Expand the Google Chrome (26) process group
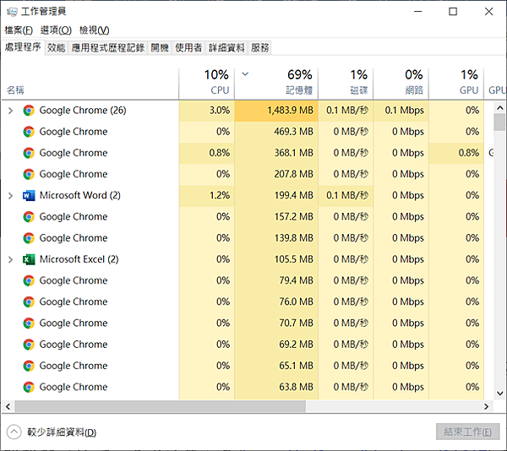This screenshot has width=507, height=451. coord(10,111)
